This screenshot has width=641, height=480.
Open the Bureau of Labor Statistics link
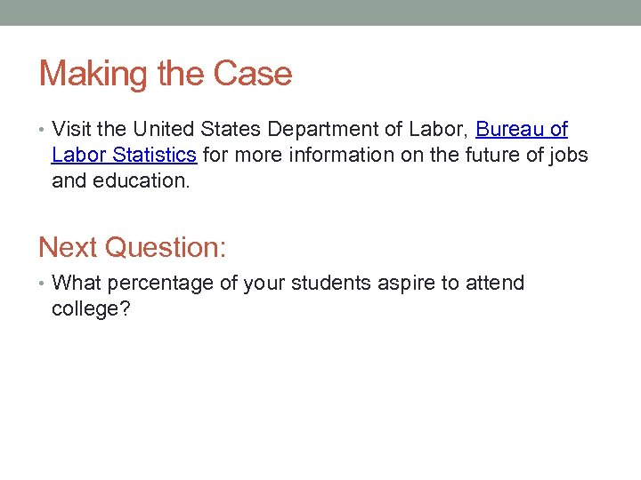[x=522, y=130]
